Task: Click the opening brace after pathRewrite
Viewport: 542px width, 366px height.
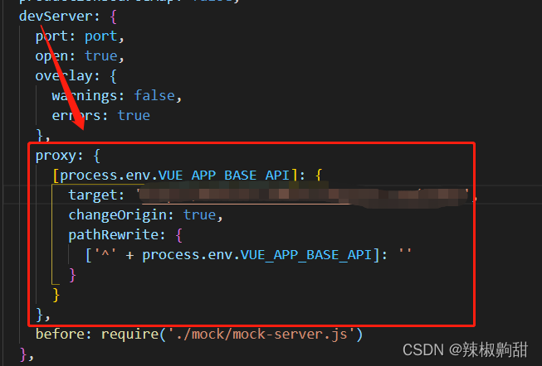Action: pyautogui.click(x=178, y=235)
